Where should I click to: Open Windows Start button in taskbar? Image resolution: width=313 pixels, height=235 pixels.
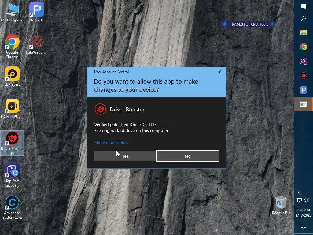coord(304,6)
